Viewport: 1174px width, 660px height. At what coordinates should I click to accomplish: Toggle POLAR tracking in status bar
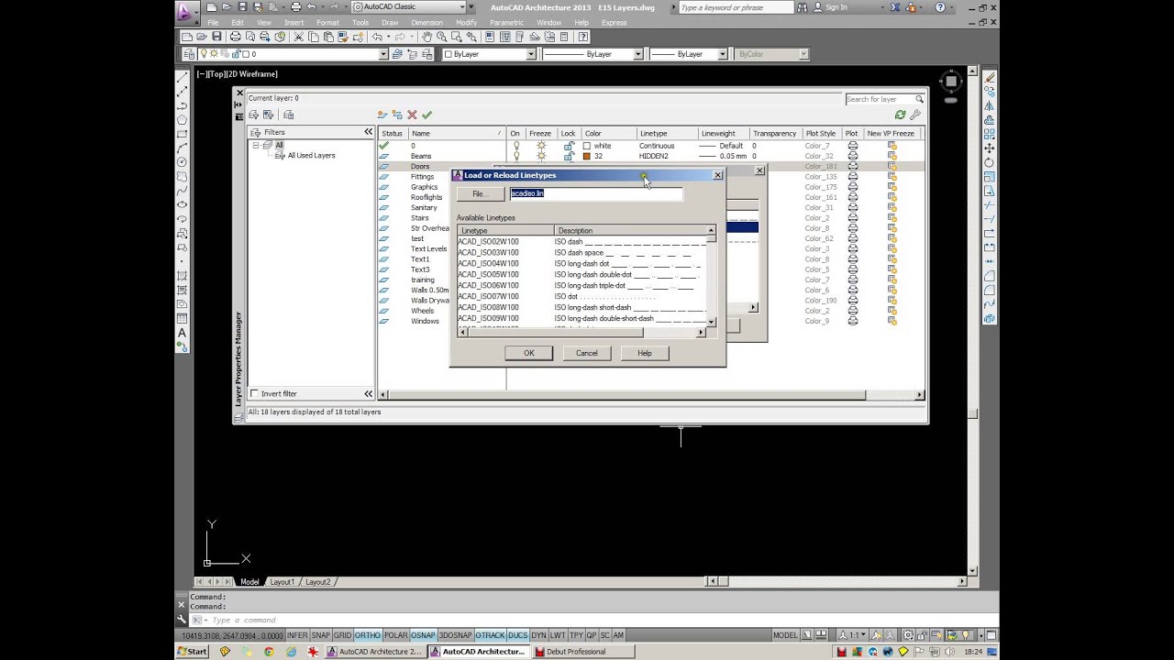click(x=395, y=635)
